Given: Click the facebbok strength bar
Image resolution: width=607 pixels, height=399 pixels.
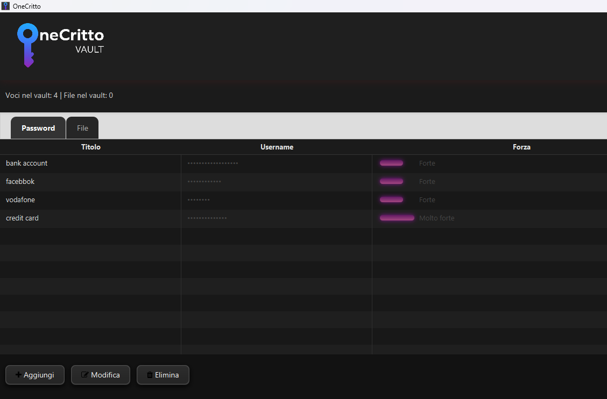Looking at the screenshot, I should coord(391,181).
